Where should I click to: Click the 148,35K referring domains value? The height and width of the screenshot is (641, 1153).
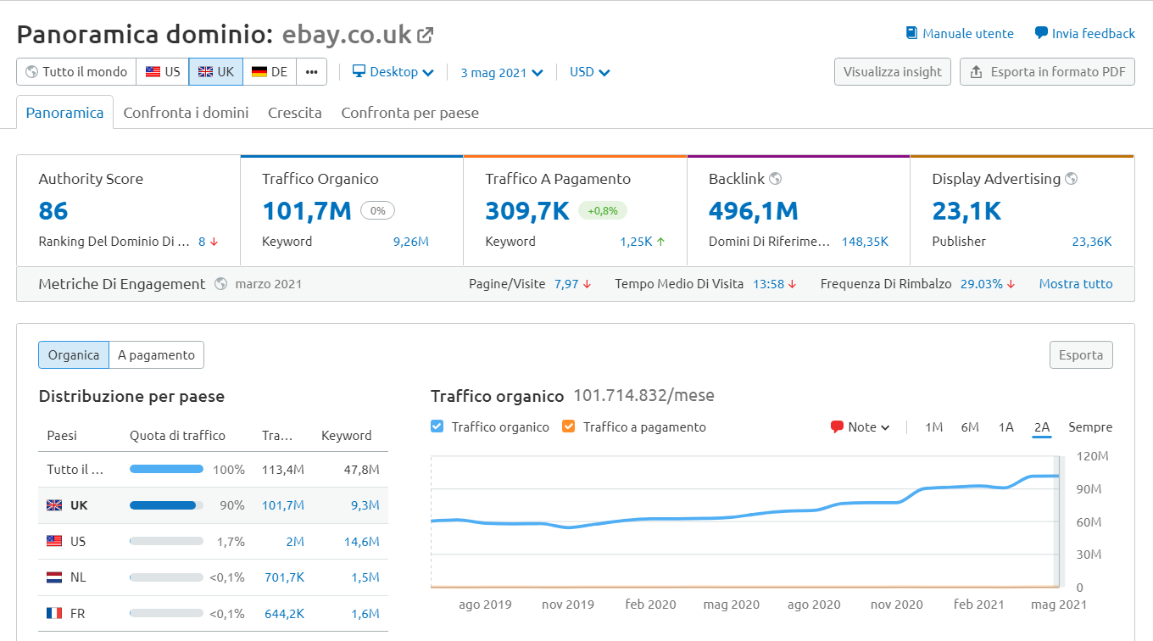(x=865, y=242)
